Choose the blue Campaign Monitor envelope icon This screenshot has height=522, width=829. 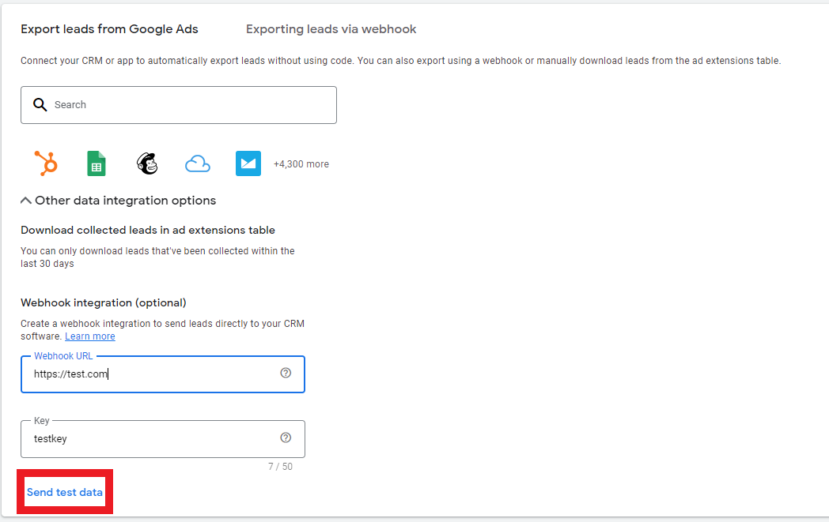248,163
